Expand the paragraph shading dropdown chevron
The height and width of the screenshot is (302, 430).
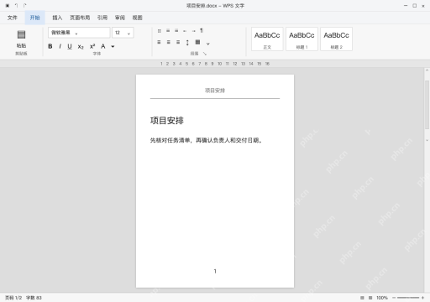tap(207, 44)
